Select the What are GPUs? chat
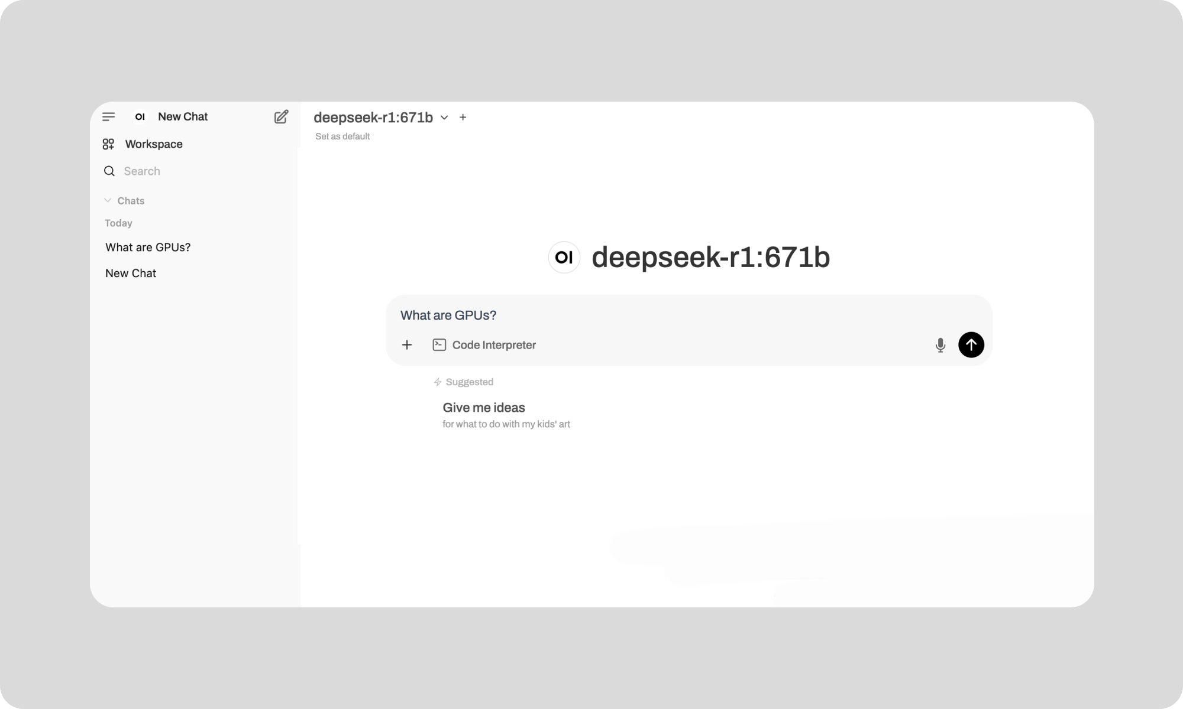This screenshot has height=709, width=1183. (x=147, y=246)
